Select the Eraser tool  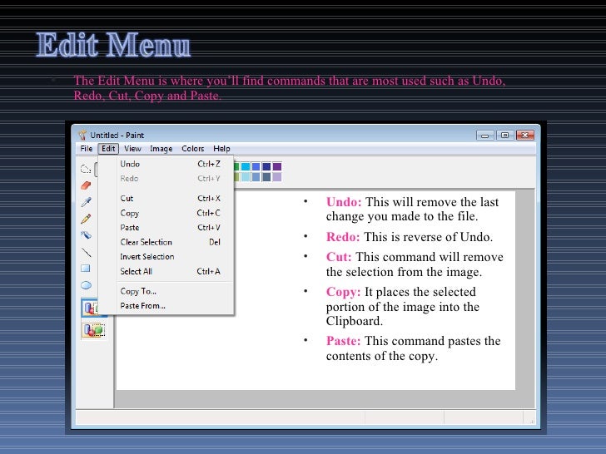pos(86,185)
